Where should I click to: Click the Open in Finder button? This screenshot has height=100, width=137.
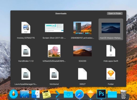click(x=115, y=13)
